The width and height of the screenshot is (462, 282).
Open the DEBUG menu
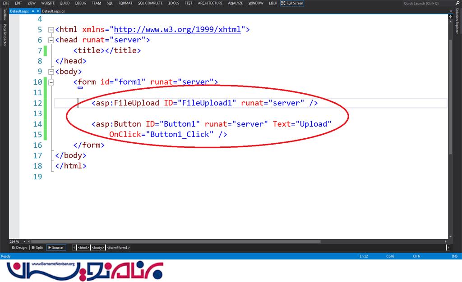(x=80, y=3)
